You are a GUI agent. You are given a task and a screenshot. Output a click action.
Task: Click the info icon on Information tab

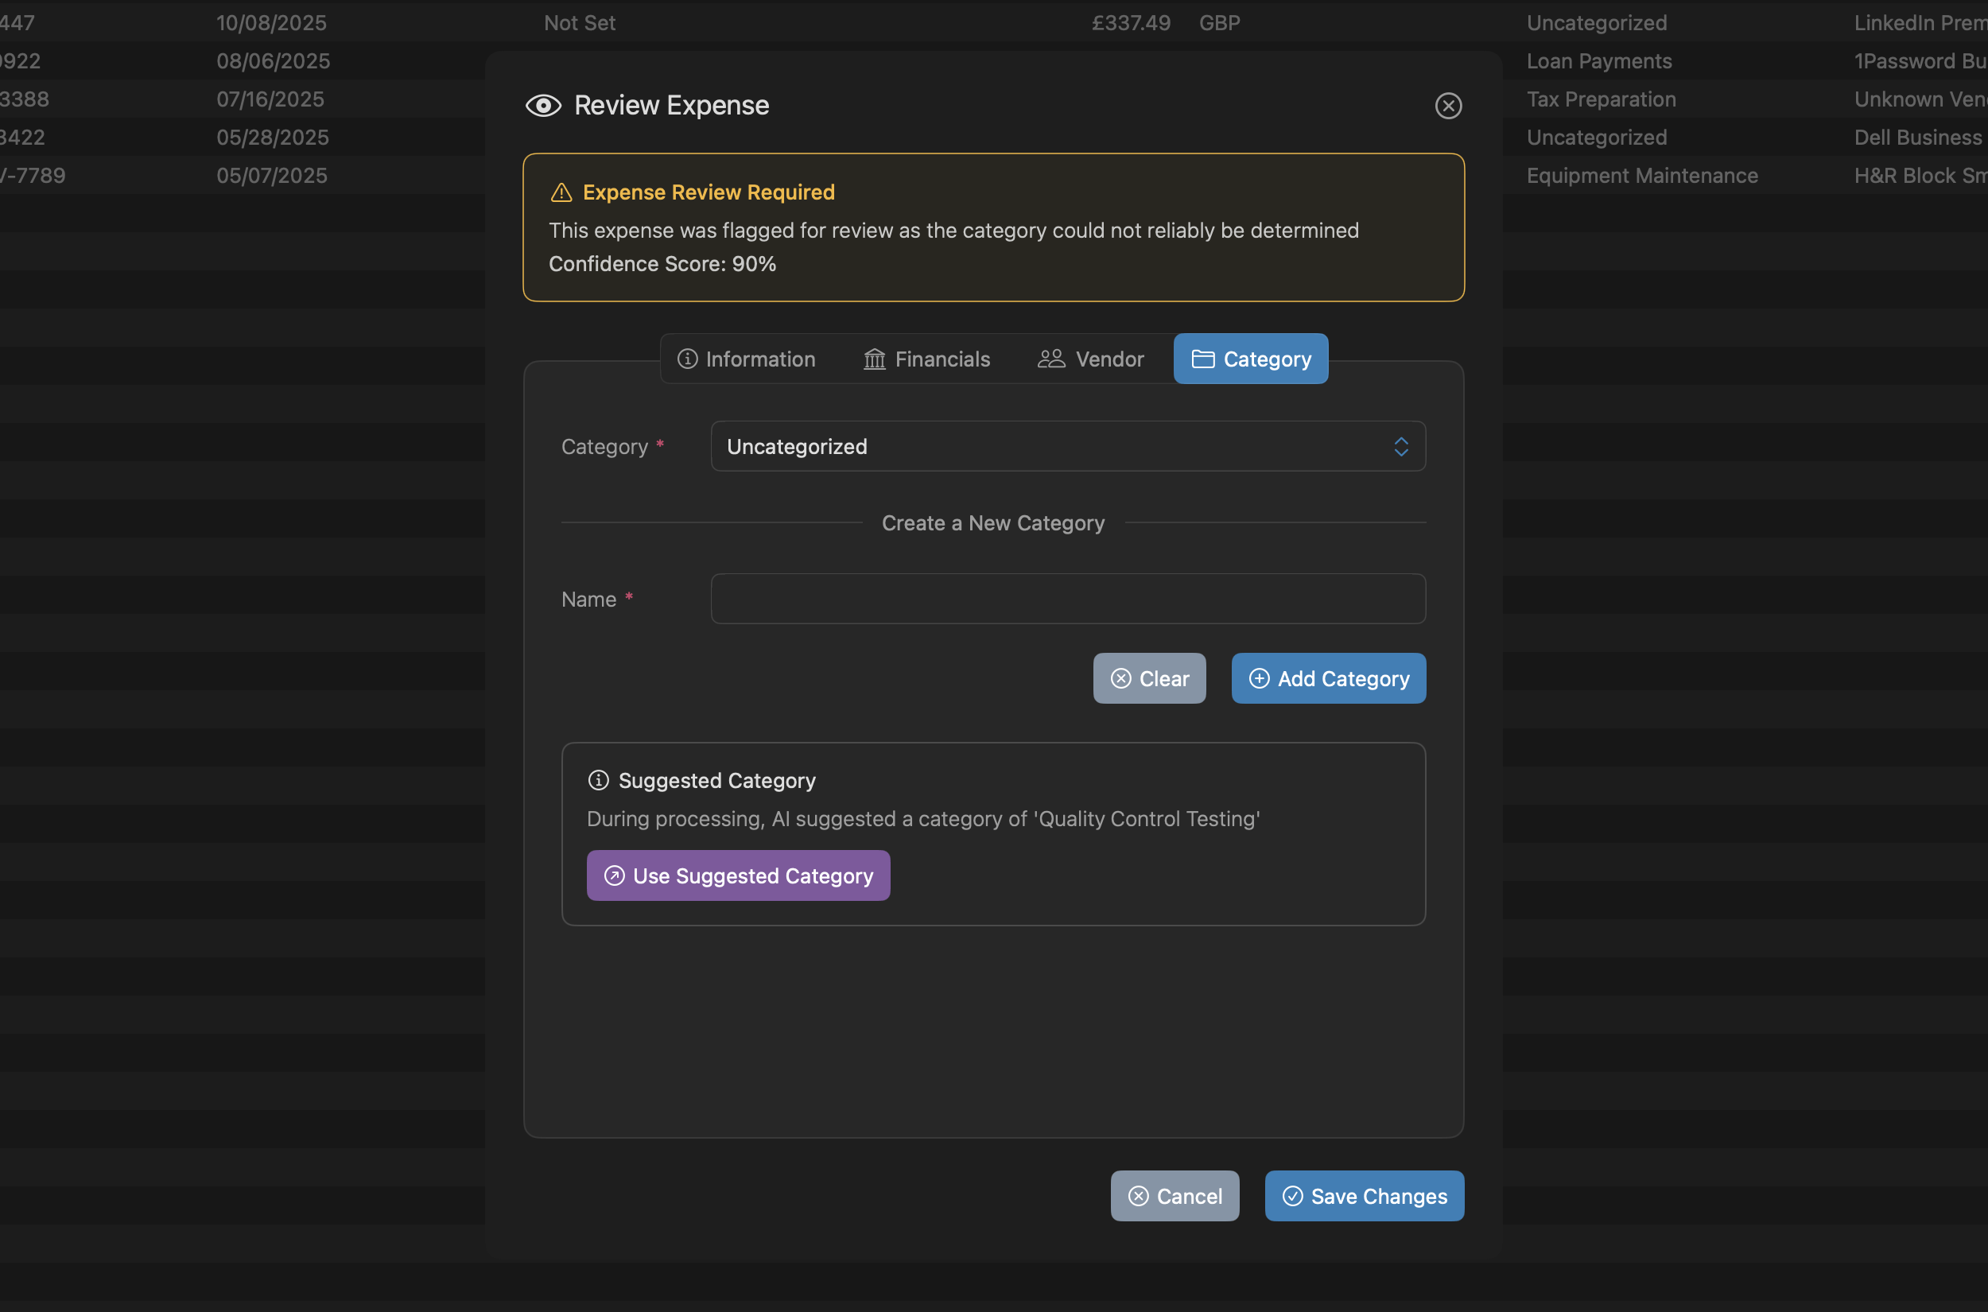click(x=687, y=358)
